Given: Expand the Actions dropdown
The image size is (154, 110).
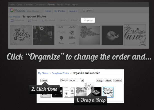Looking at the screenshot, I should (75, 20).
